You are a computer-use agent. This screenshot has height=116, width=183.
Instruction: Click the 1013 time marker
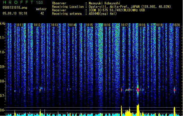(x=54, y=25)
